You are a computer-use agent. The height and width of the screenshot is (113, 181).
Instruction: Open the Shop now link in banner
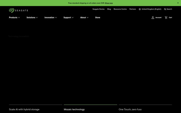[109, 3]
